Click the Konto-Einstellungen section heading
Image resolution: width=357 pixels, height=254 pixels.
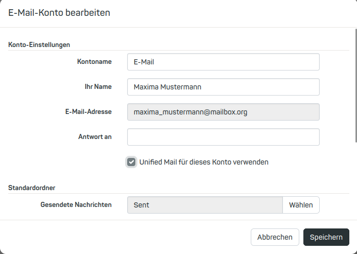(39, 44)
